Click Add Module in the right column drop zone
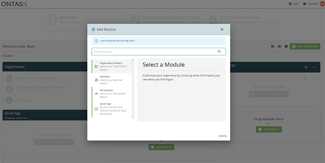325x163 pixels. click(269, 129)
